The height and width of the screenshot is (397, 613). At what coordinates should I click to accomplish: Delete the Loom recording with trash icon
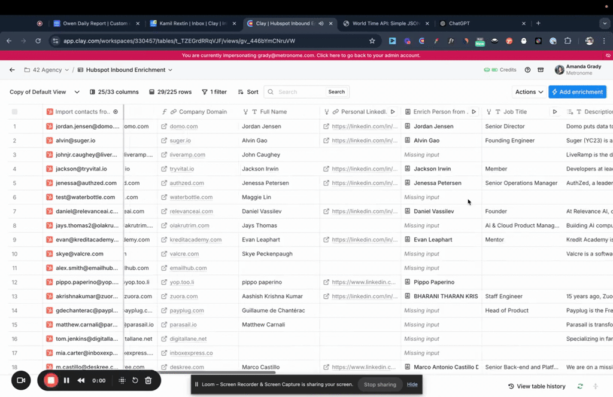(148, 380)
